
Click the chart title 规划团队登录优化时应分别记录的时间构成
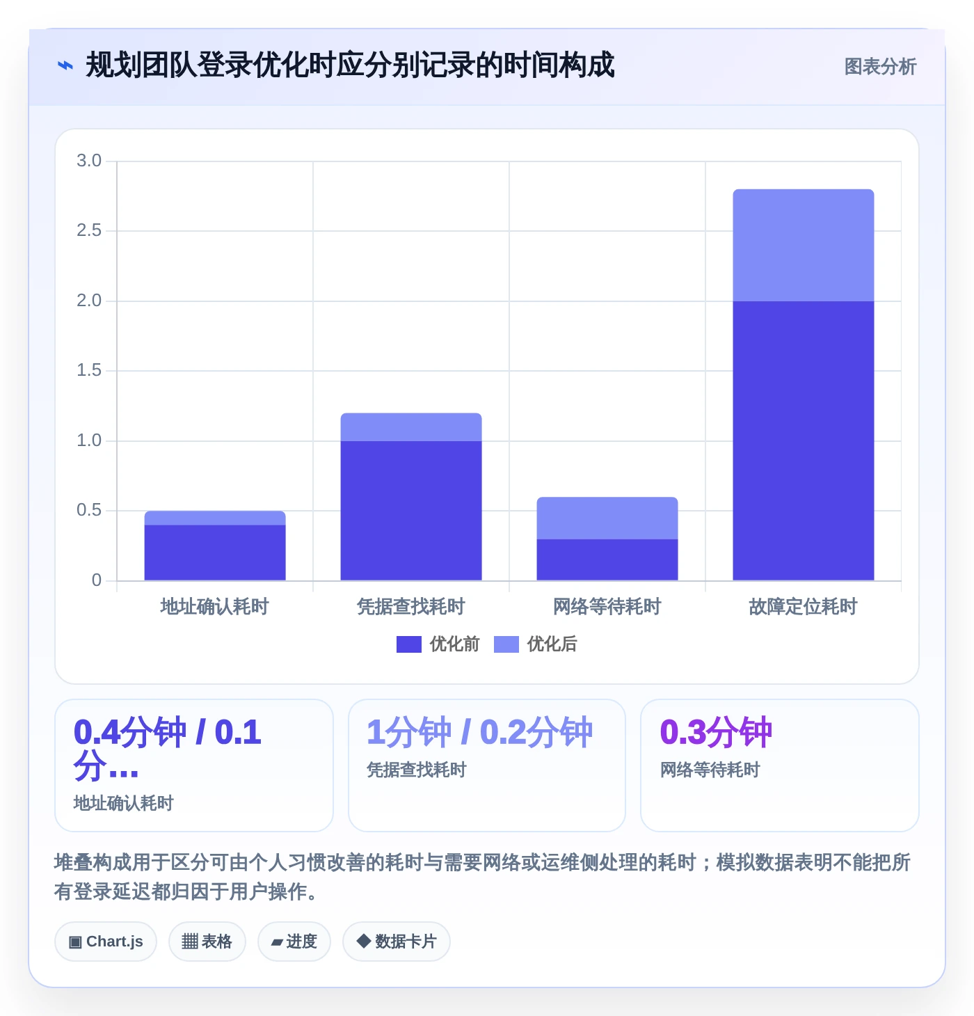[x=350, y=65]
